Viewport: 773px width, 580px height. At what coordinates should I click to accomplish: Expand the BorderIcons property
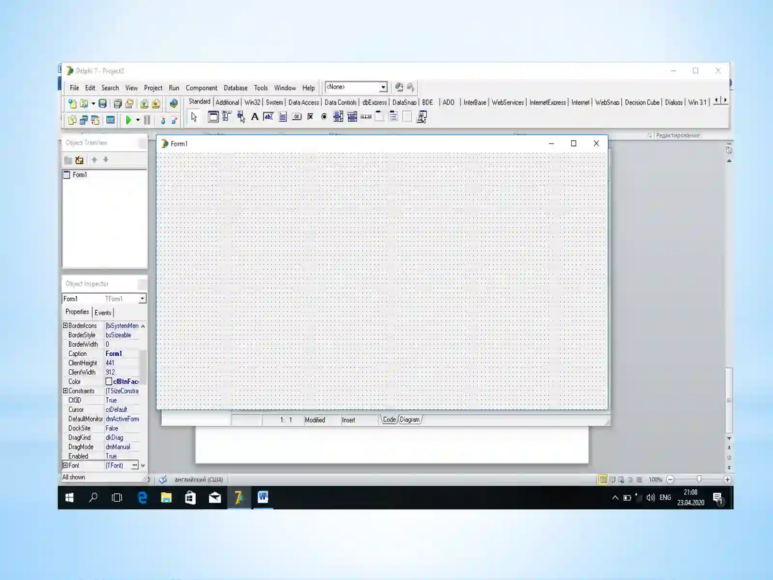tap(65, 326)
